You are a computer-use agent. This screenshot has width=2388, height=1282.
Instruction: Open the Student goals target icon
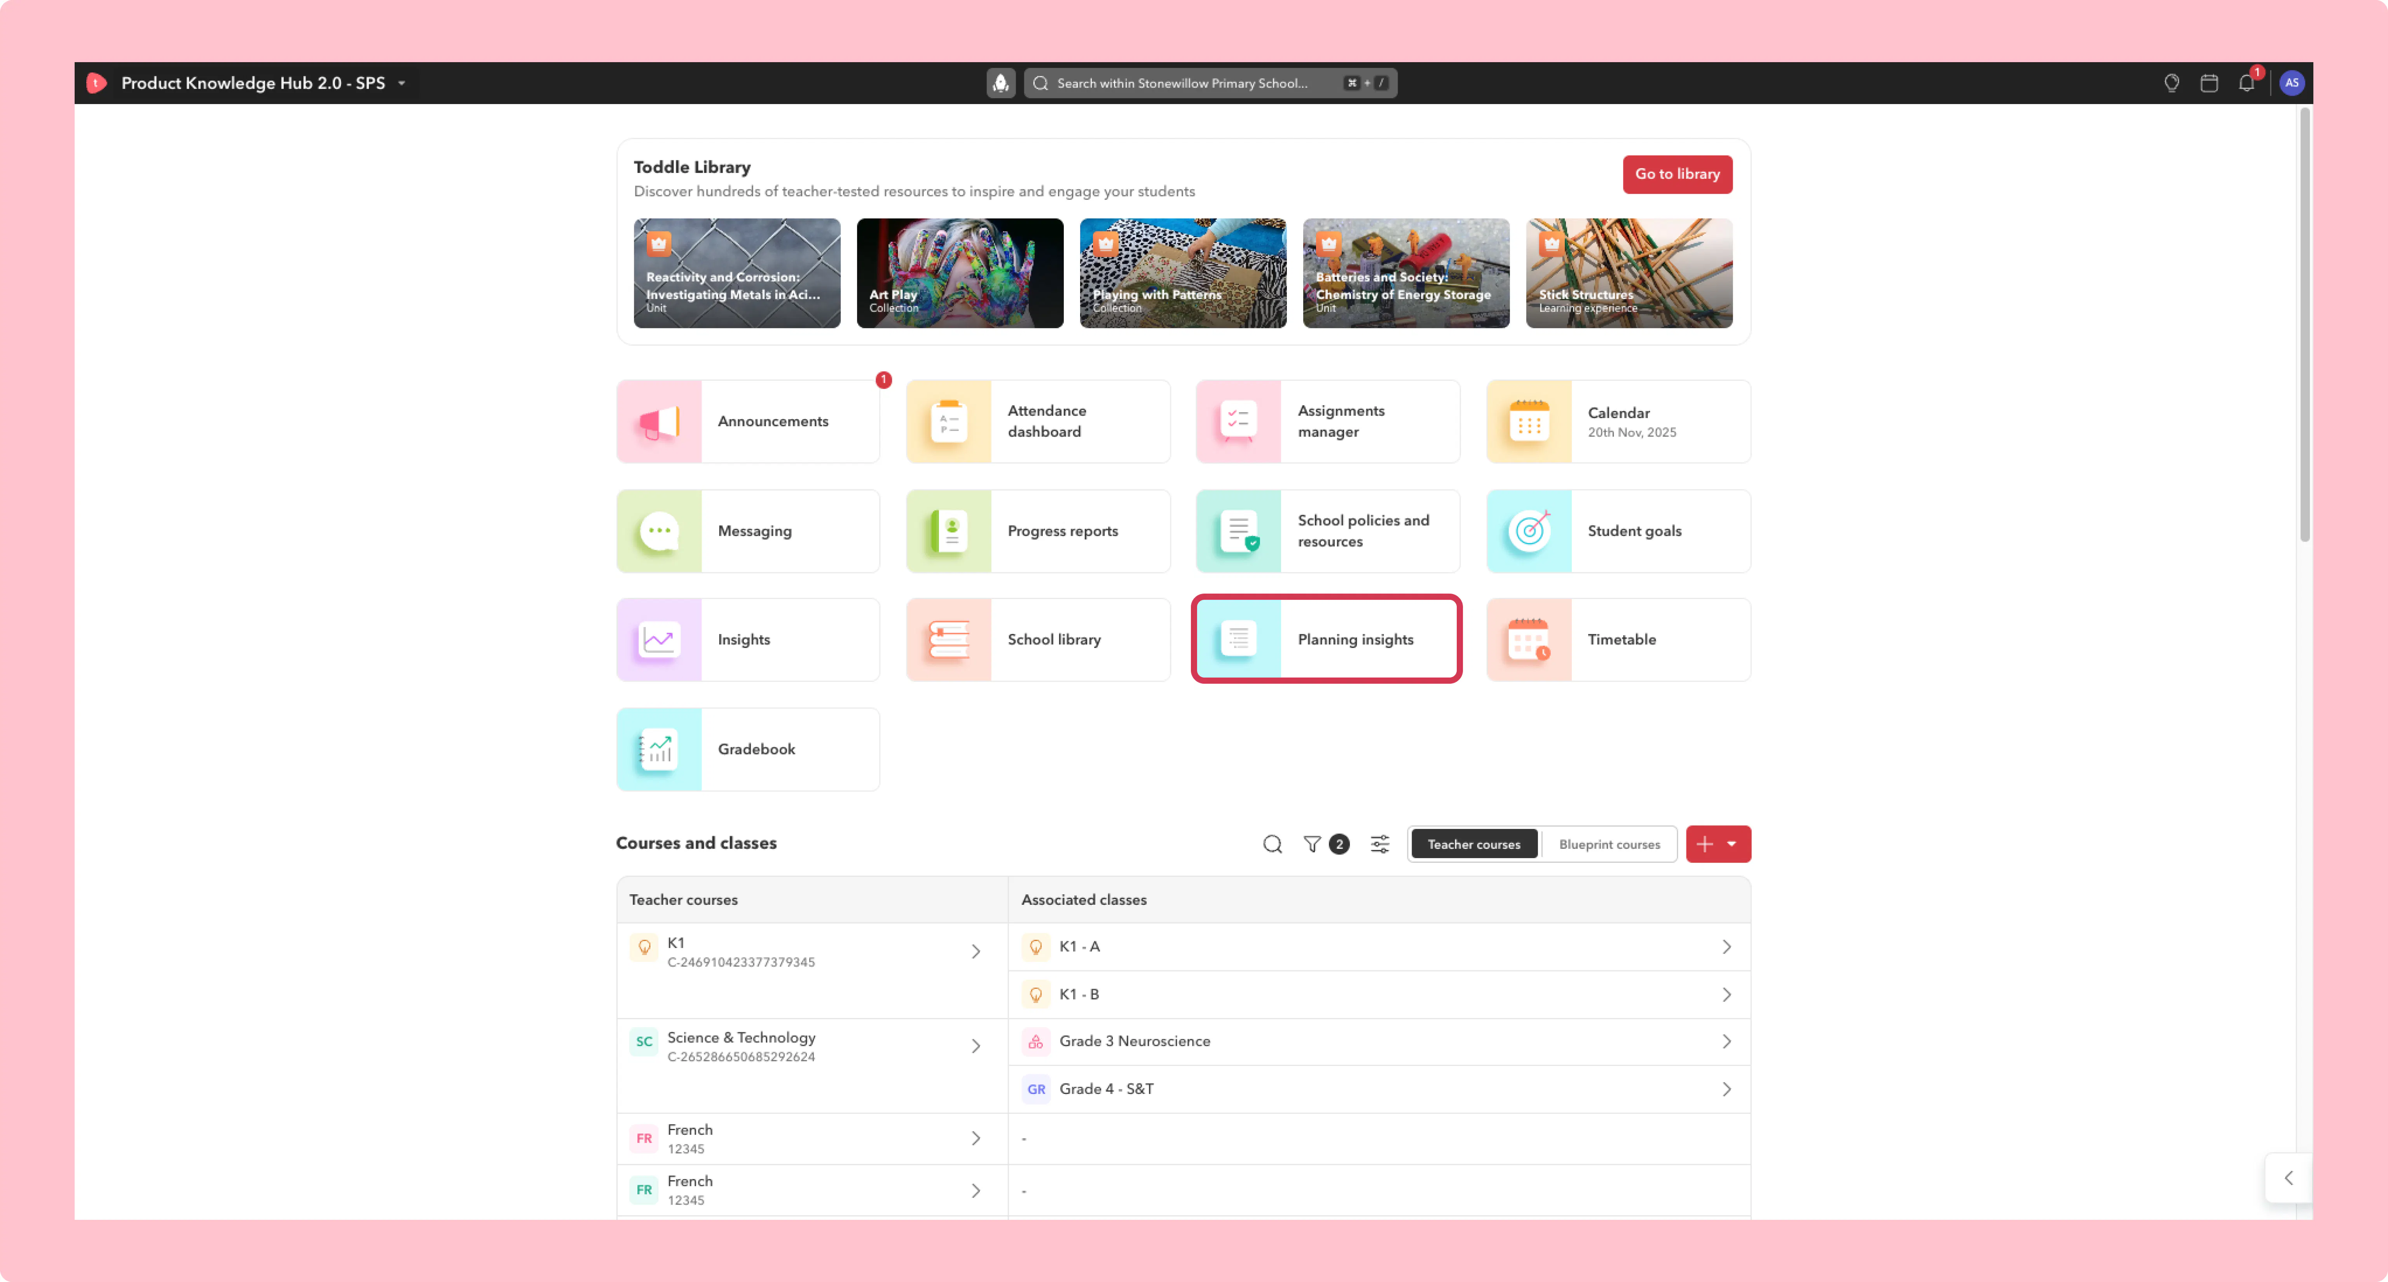(x=1529, y=532)
